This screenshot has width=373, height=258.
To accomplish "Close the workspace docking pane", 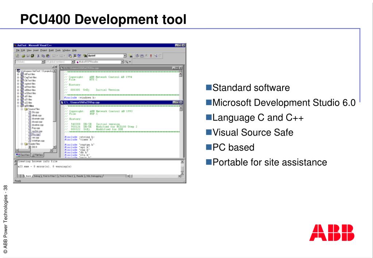I will click(56, 67).
